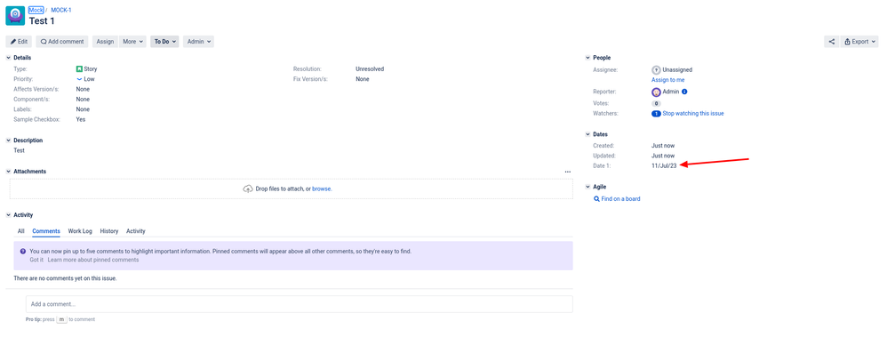Viewport: 887px width, 361px height.
Task: Click the Unresolved resolution value
Action: [370, 69]
